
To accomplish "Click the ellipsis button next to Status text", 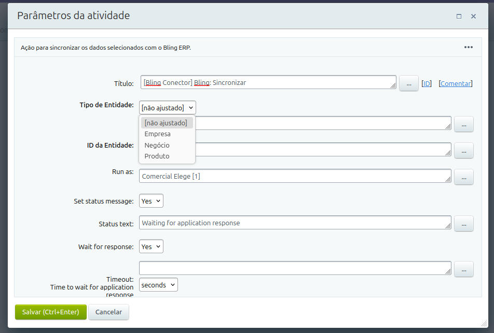I will [464, 223].
